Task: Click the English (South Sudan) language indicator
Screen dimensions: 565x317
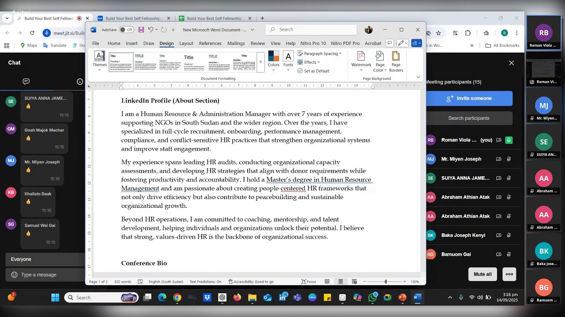Action: coord(166,282)
